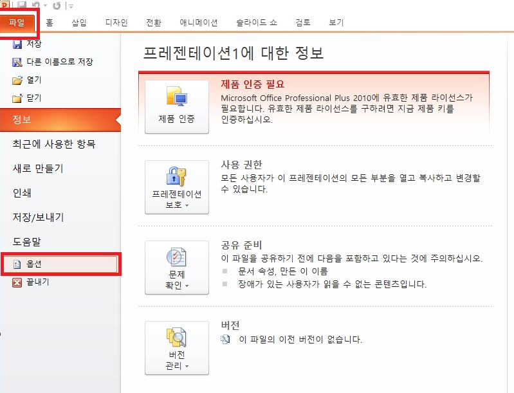Open the 전환 ribbon tab

(153, 23)
